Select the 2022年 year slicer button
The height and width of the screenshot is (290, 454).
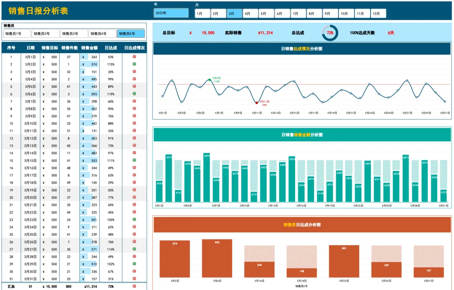171,13
